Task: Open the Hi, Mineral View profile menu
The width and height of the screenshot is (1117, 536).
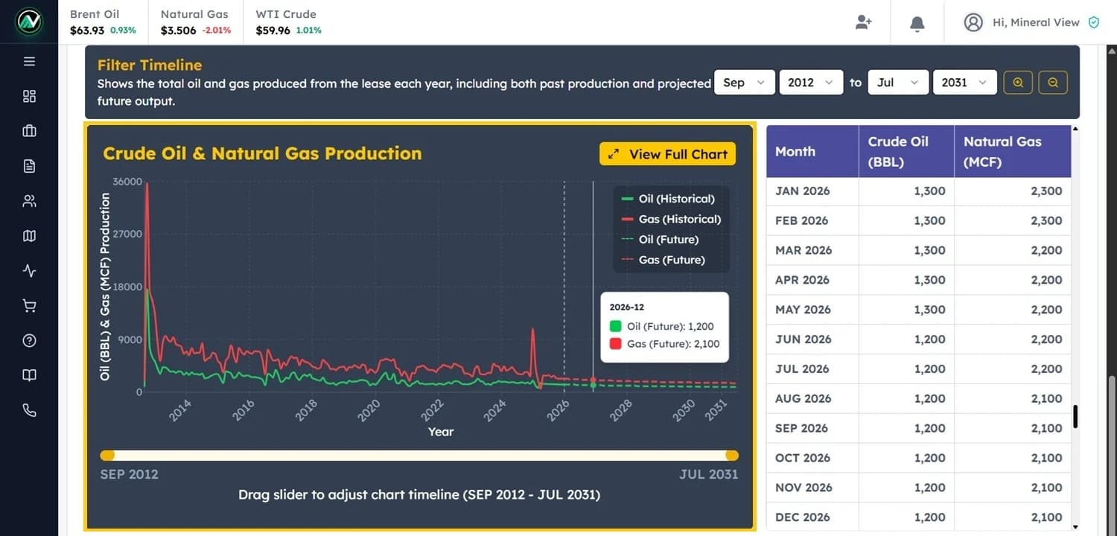Action: pyautogui.click(x=1031, y=22)
